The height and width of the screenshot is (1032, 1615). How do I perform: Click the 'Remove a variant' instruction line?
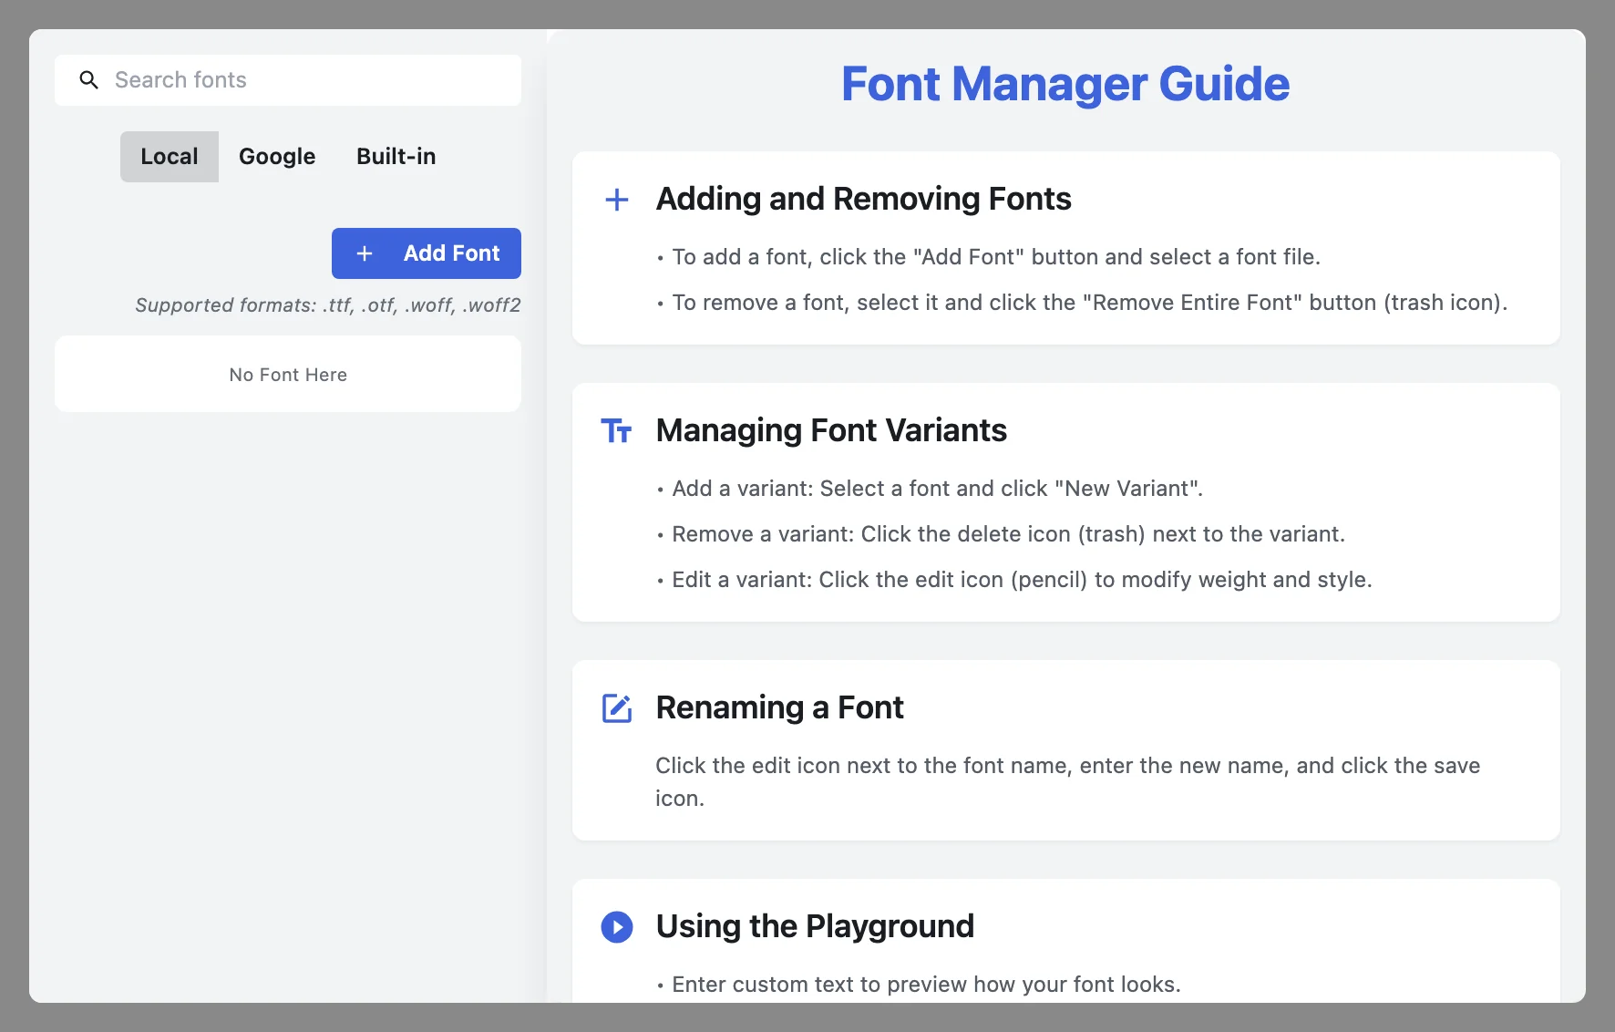(x=1001, y=534)
